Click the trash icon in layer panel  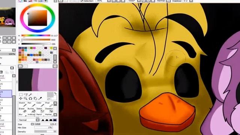[x=1, y=72]
